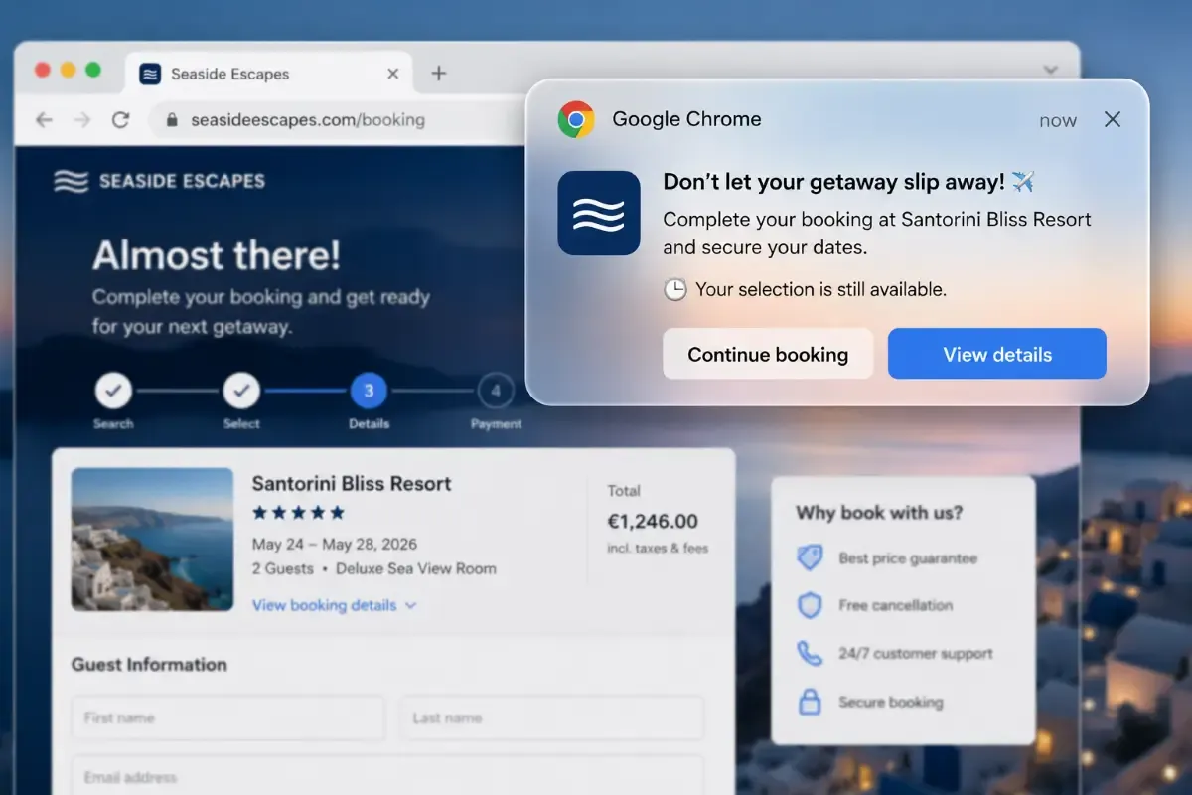Viewport: 1192px width, 795px height.
Task: Open the tab search chevron menu
Action: pyautogui.click(x=1050, y=70)
